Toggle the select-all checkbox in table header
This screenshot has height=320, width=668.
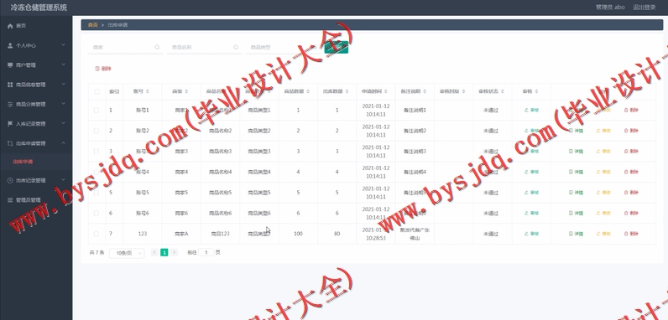click(x=97, y=91)
